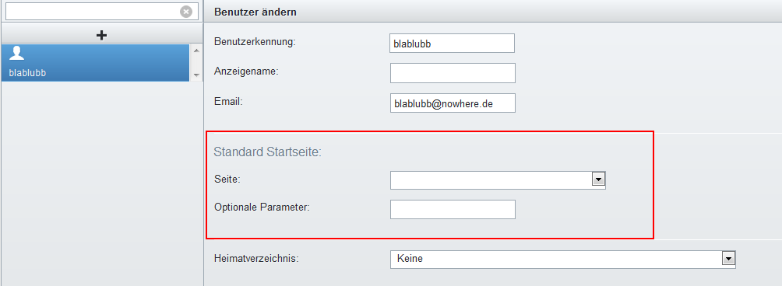Click the user list scrollbar down arrow
Viewport: 782px width, 286px height.
coord(195,75)
